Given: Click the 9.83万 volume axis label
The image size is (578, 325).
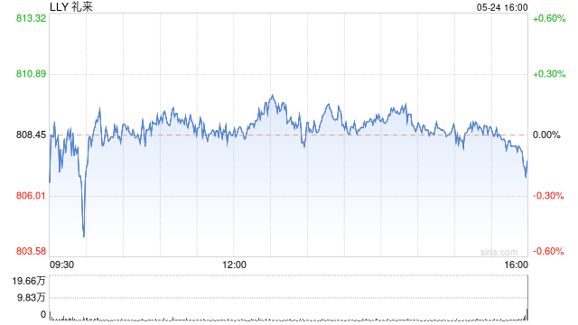Looking at the screenshot, I should [31, 297].
